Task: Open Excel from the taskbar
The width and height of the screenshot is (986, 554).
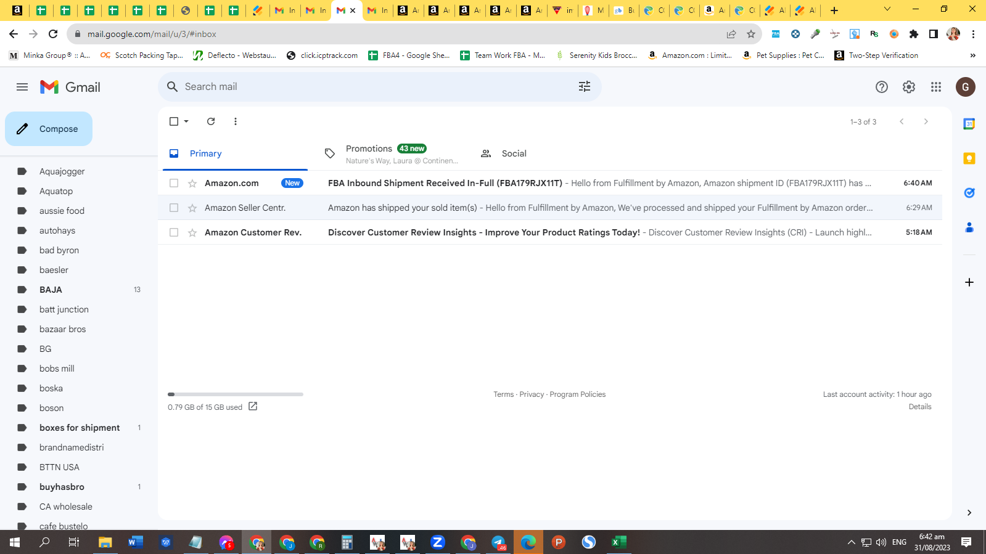Action: (x=618, y=542)
